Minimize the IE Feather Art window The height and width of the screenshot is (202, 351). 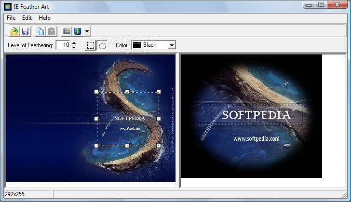pyautogui.click(x=309, y=4)
